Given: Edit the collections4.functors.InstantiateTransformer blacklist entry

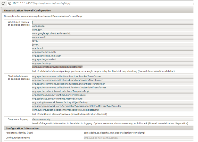Looking at the screenshot, I should click(113, 88).
